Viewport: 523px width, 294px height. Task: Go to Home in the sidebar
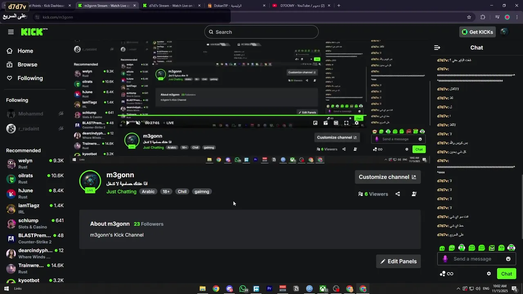coord(25,51)
